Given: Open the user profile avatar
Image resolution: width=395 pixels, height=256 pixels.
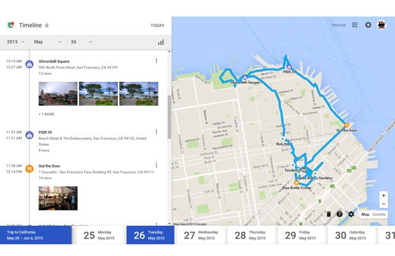Looking at the screenshot, I should click(x=382, y=25).
